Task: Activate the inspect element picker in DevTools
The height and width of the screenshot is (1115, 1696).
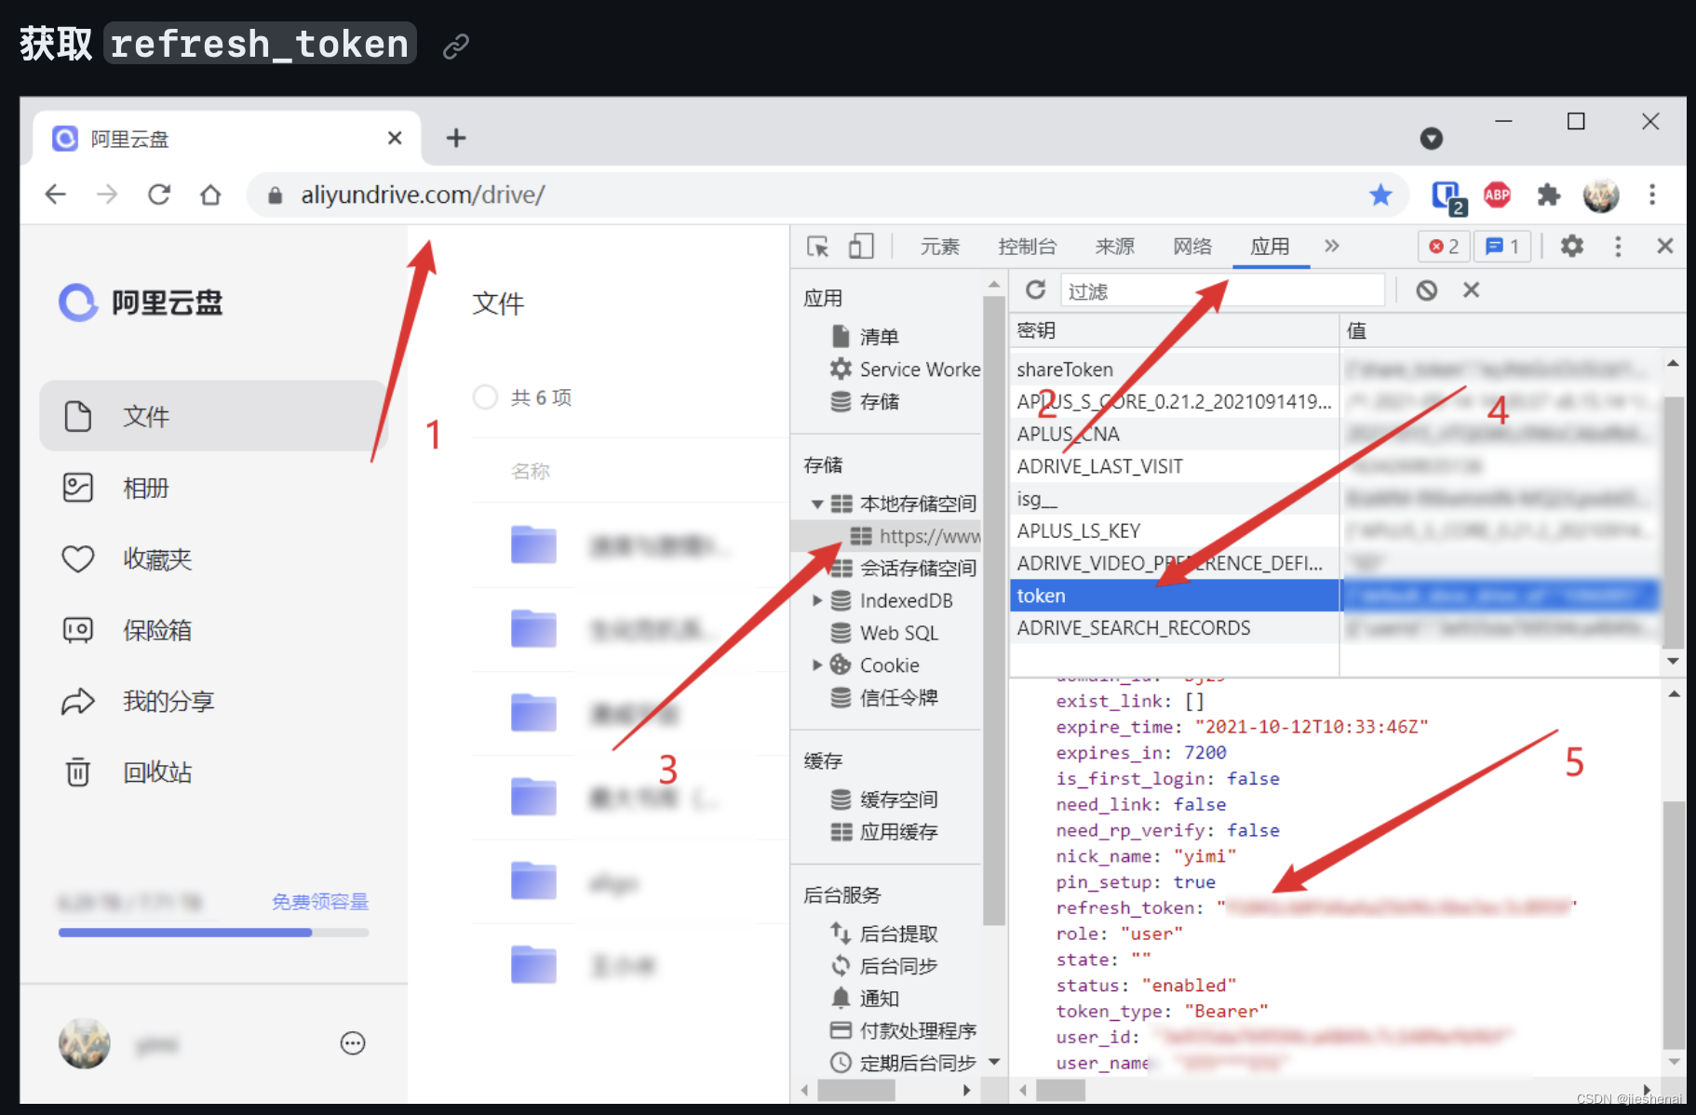Action: pos(817,247)
